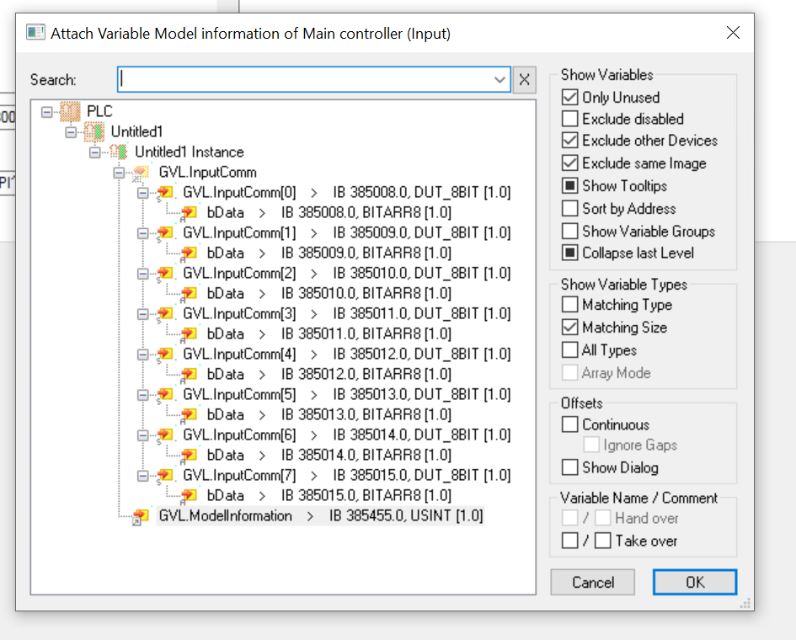Click the bData icon at IB 385011.0
796x640 pixels.
click(x=189, y=334)
